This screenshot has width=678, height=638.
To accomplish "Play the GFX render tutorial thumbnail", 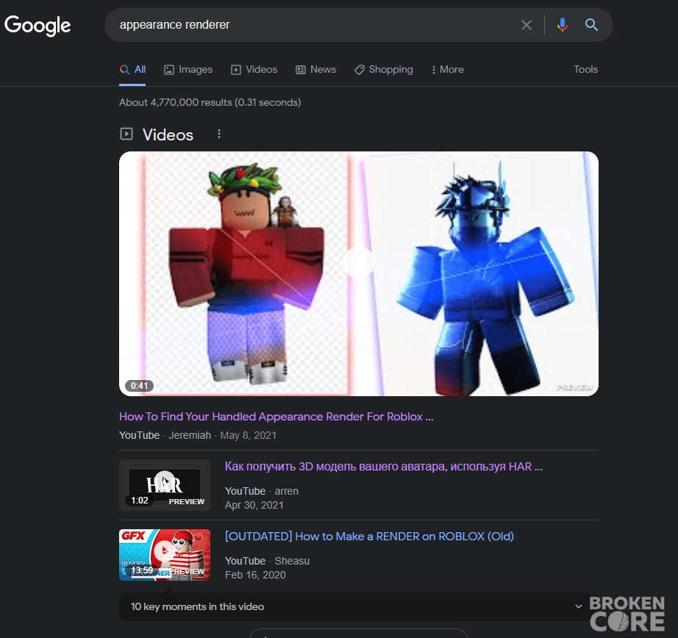I will (x=165, y=555).
